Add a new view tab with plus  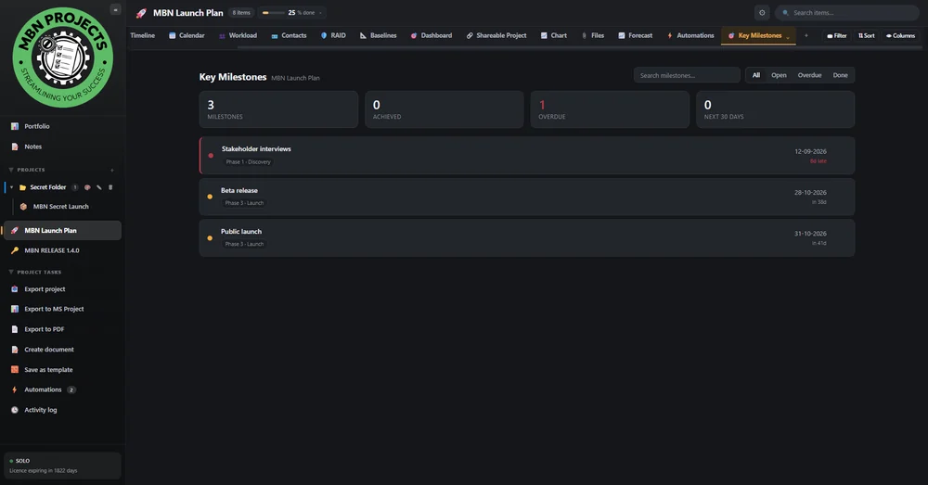(806, 35)
